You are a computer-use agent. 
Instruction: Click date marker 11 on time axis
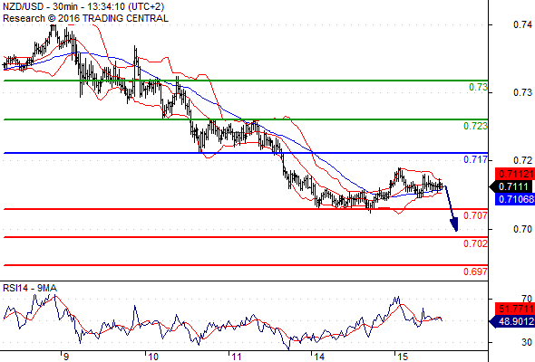[237, 357]
